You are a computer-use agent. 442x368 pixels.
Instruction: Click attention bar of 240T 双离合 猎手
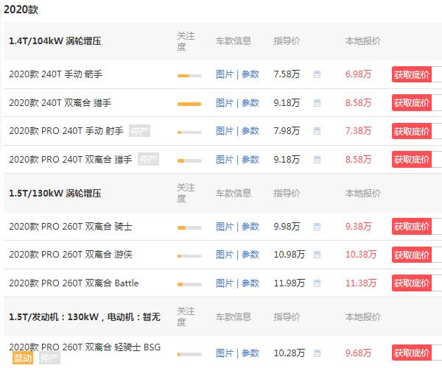[x=189, y=104]
